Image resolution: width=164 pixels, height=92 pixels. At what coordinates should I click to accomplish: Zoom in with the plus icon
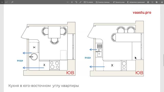72,2
